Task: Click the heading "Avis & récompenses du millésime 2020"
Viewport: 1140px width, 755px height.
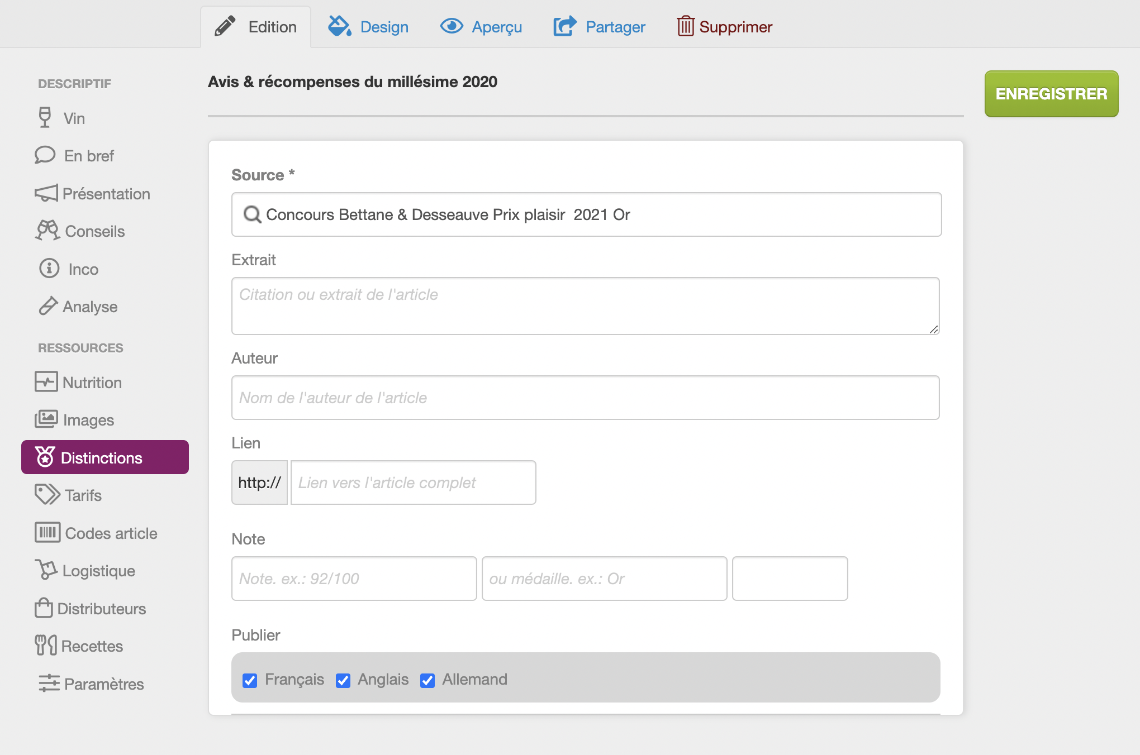Action: [353, 82]
